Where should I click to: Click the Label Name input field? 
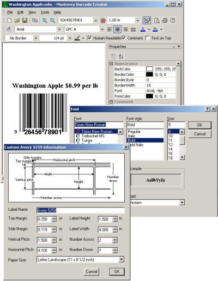pyautogui.click(x=81, y=210)
